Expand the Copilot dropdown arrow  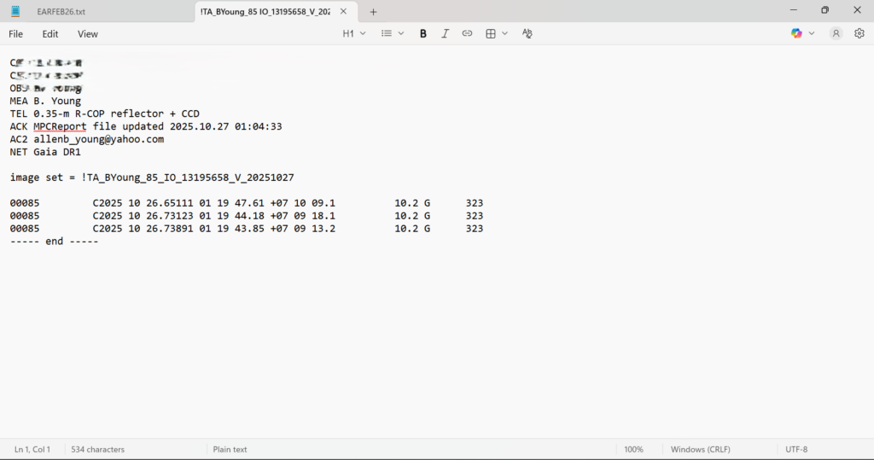coord(812,33)
